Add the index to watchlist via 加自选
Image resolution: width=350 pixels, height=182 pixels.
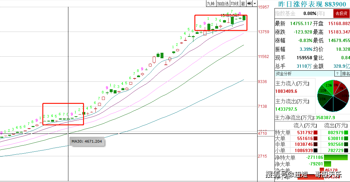click(x=223, y=4)
